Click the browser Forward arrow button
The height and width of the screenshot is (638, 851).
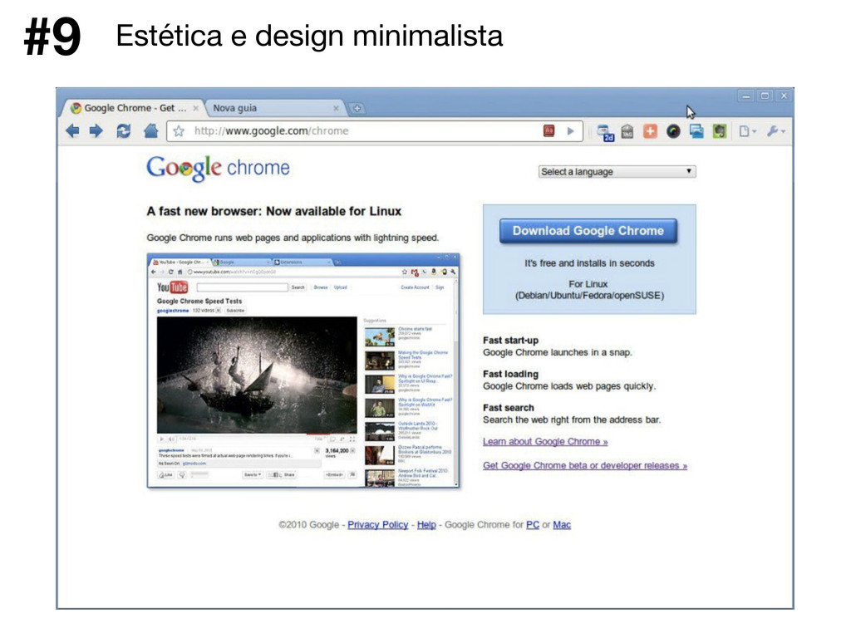(96, 130)
